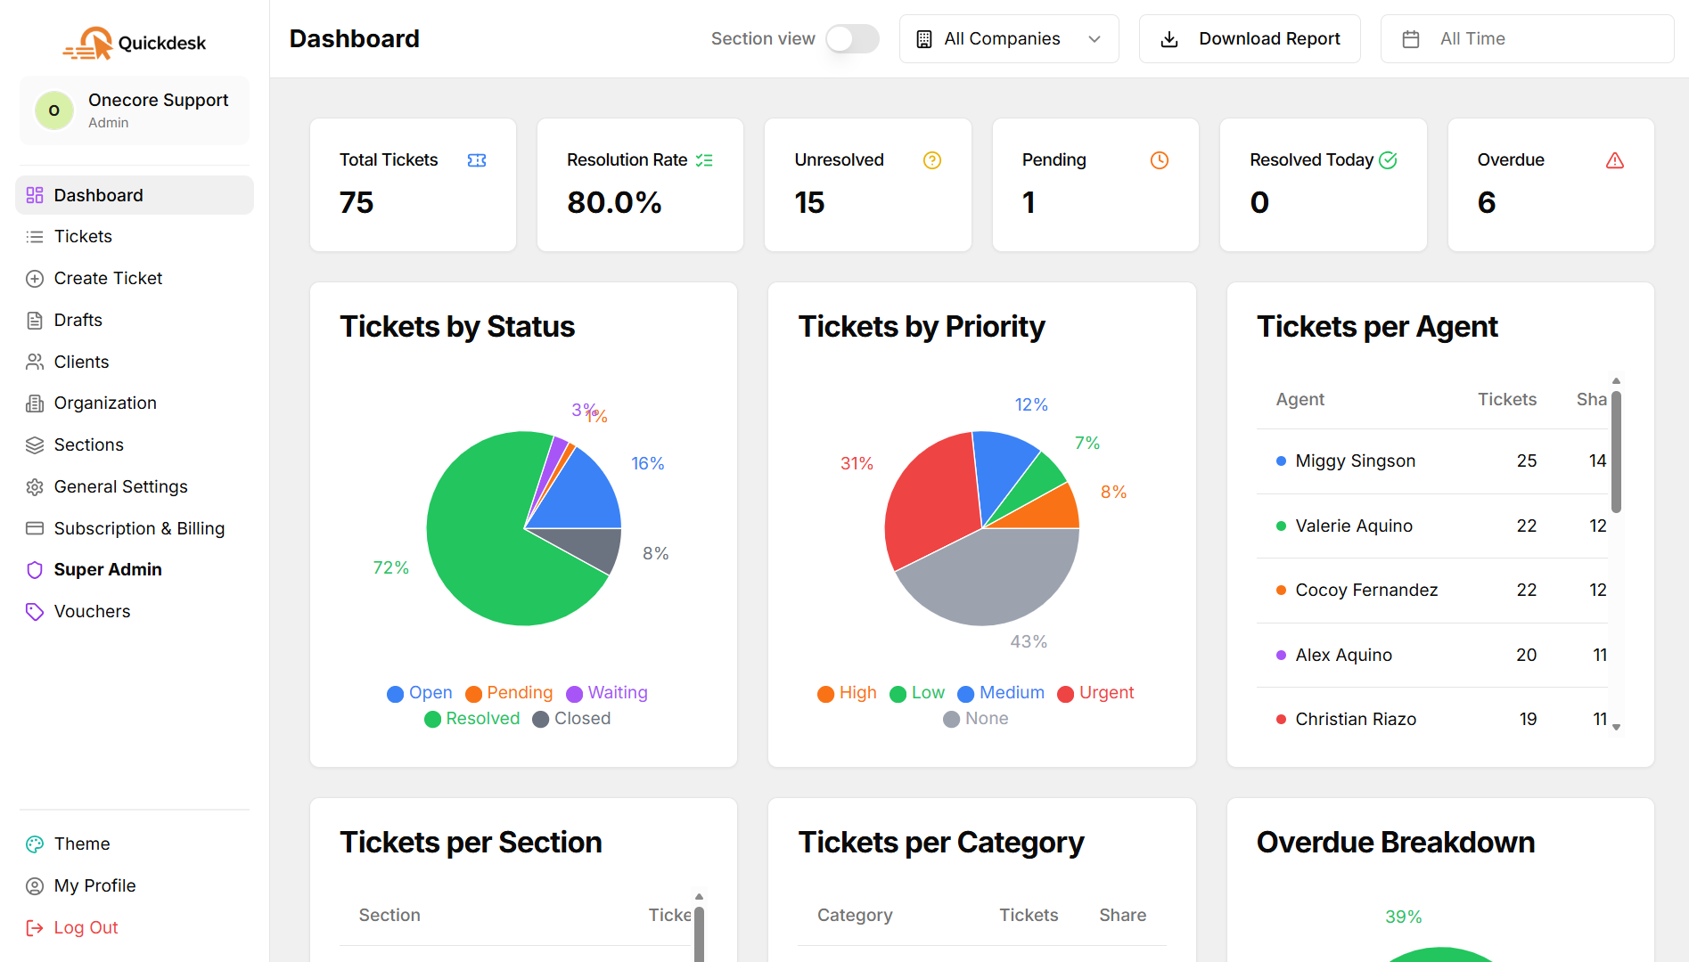Image resolution: width=1689 pixels, height=962 pixels.
Task: Toggle Medium legend in priority chart
Action: click(x=1001, y=693)
